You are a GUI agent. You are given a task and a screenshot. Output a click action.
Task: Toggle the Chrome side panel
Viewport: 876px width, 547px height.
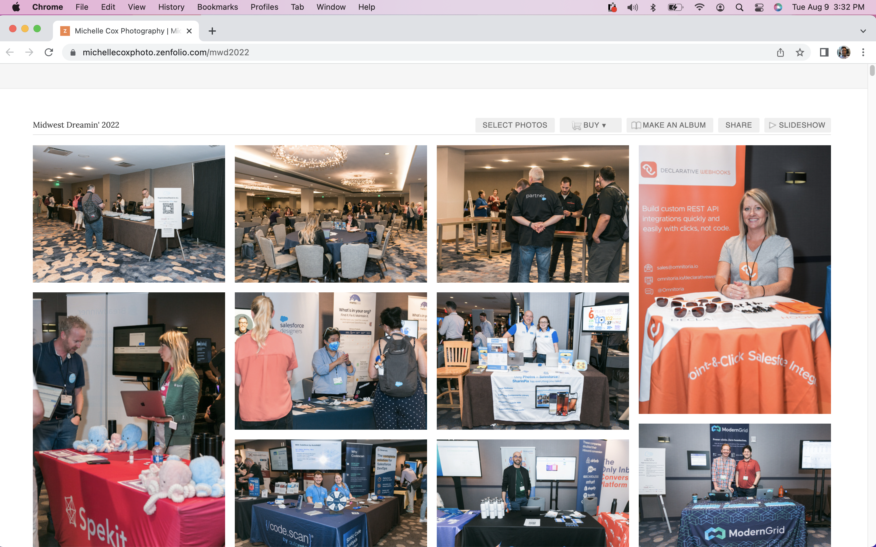point(824,53)
